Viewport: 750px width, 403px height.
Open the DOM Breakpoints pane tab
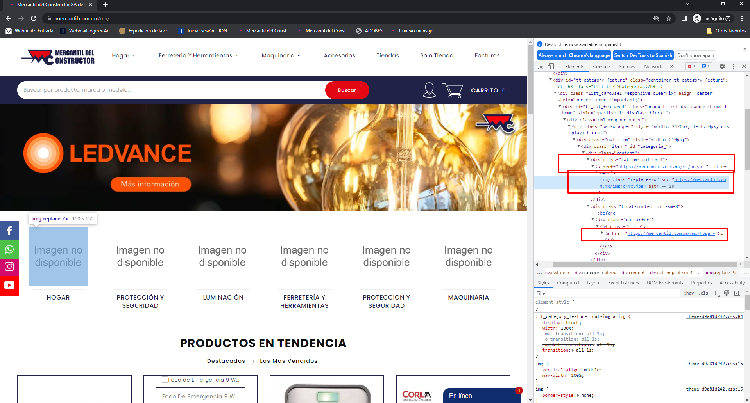[665, 283]
